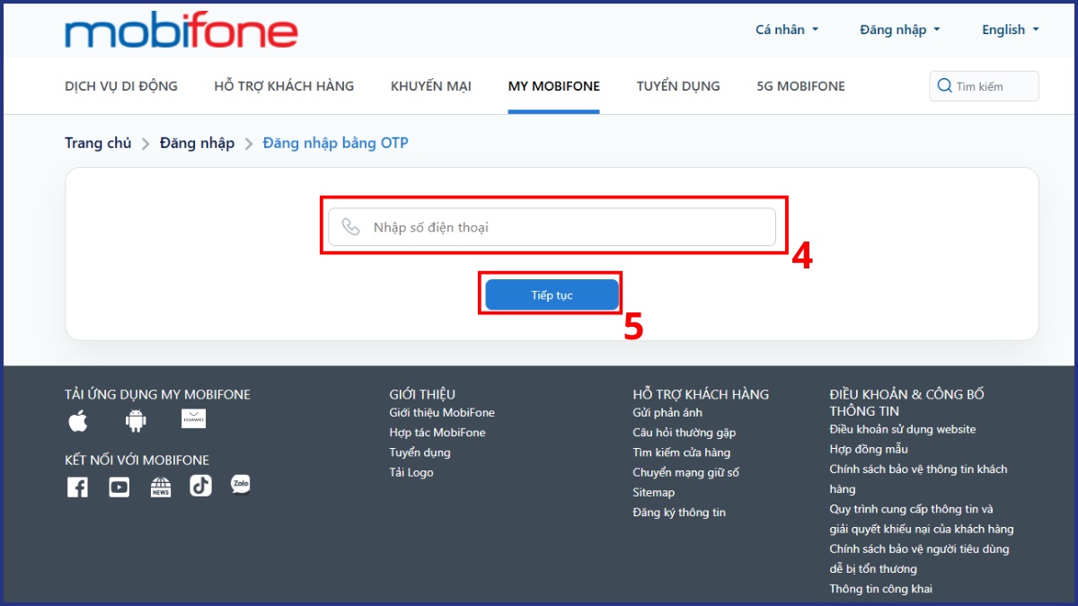Open Quy trình cung cấp thông tin link

pos(922,519)
